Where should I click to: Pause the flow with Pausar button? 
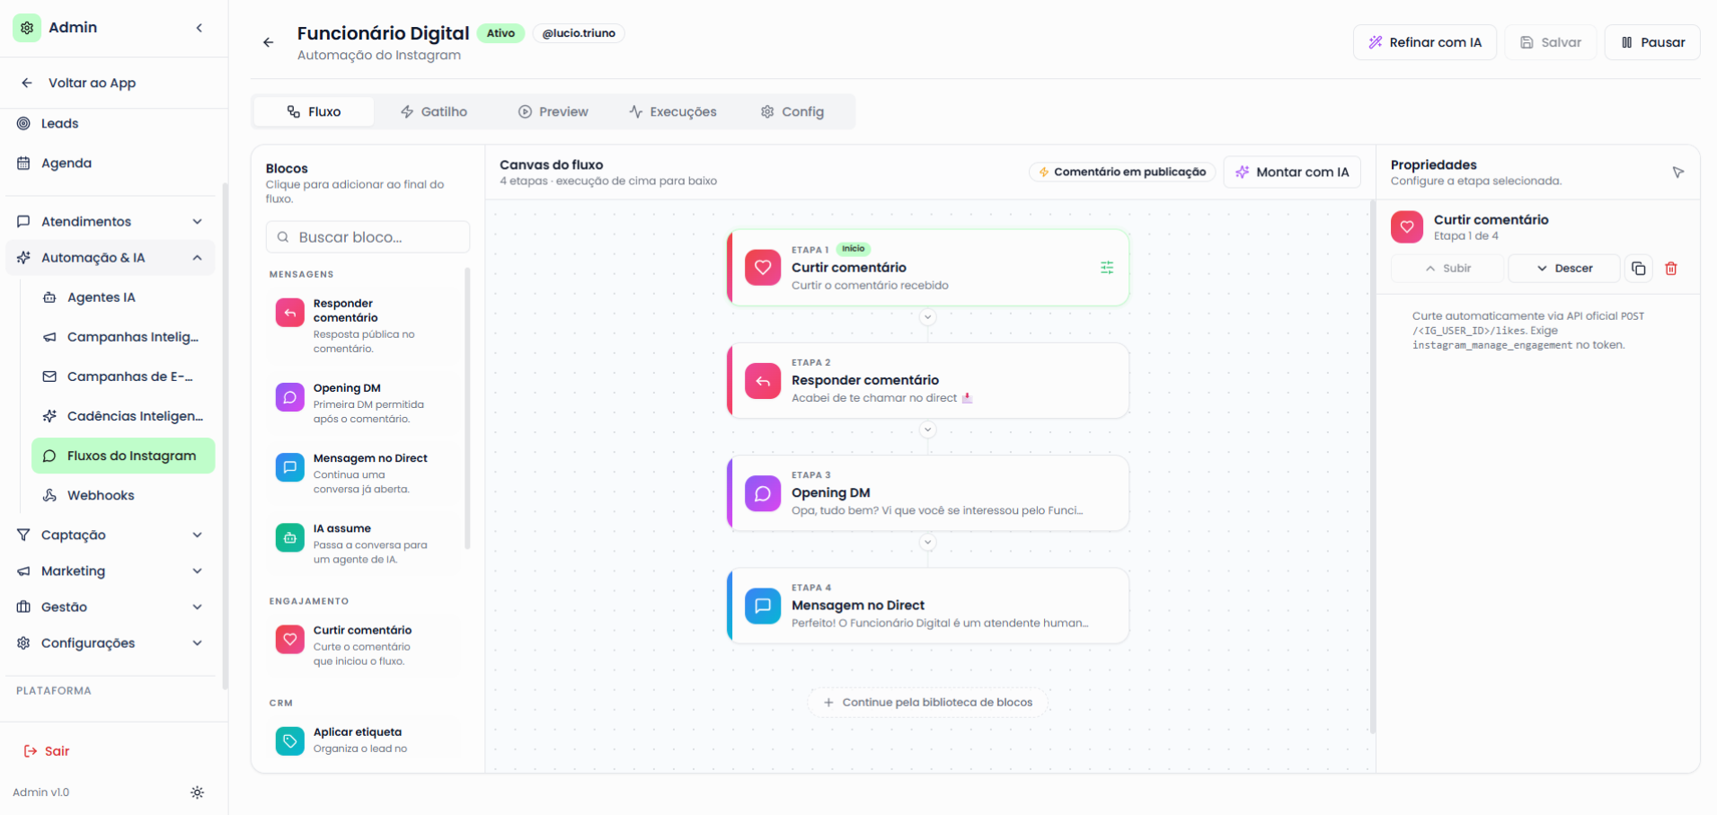[1652, 42]
